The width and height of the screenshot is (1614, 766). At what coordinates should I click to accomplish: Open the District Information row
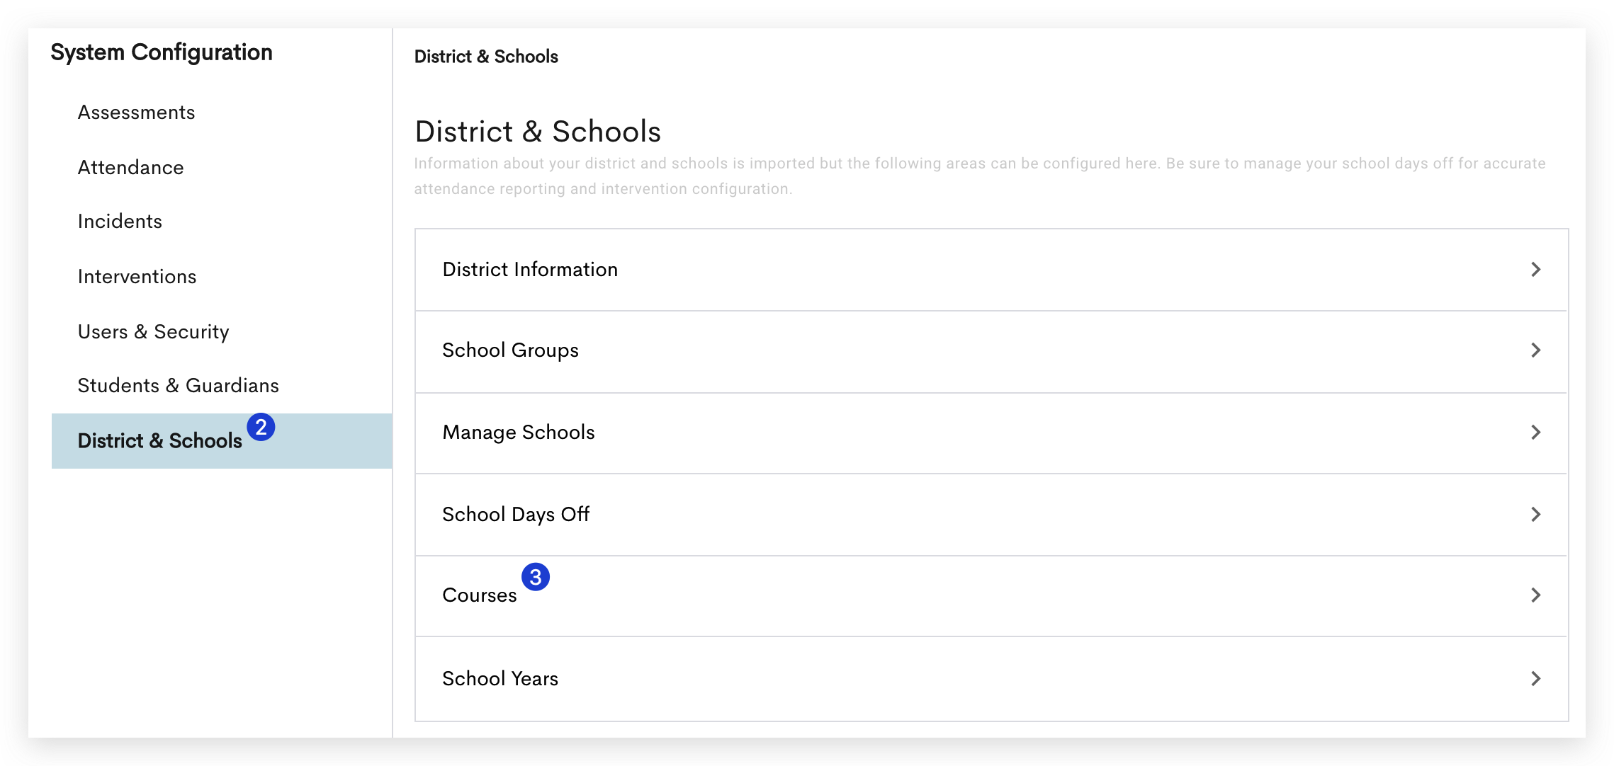coord(991,270)
